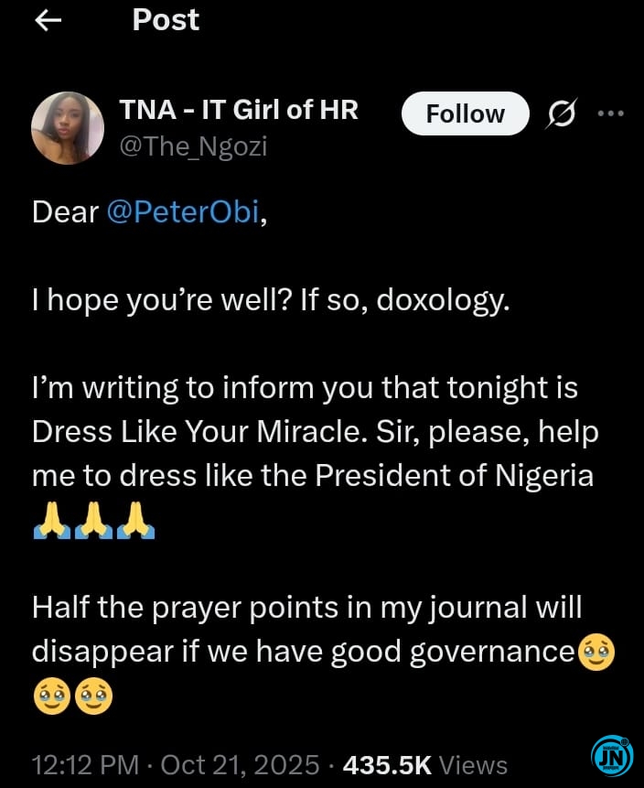Click the display name 'TNA - IT Girl of HR'

click(239, 110)
